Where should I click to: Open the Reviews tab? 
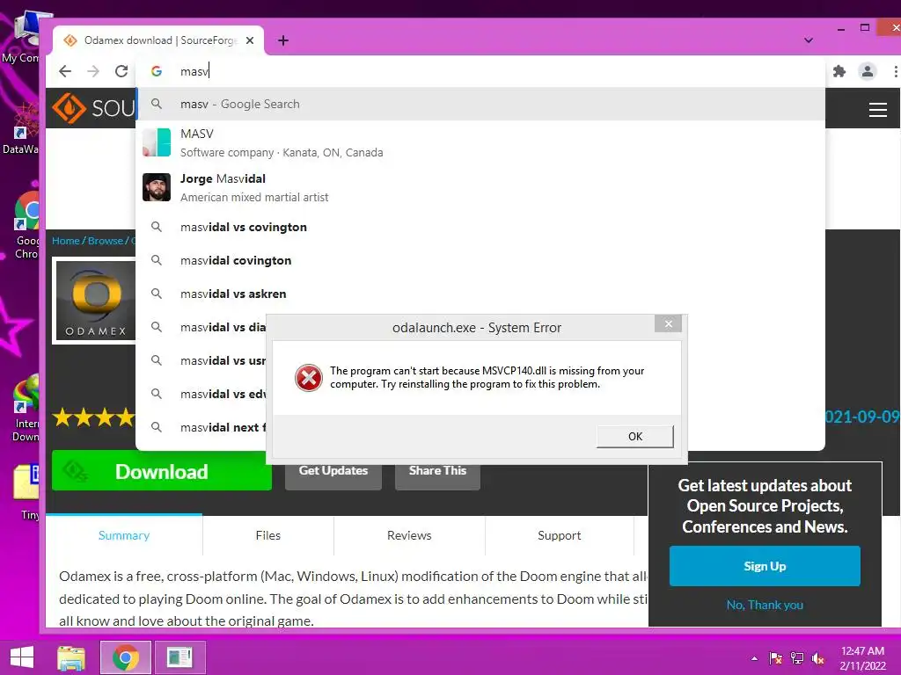(x=409, y=535)
